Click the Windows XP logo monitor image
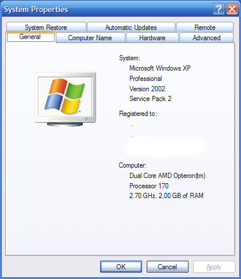The width and height of the screenshot is (241, 279). pos(65,99)
